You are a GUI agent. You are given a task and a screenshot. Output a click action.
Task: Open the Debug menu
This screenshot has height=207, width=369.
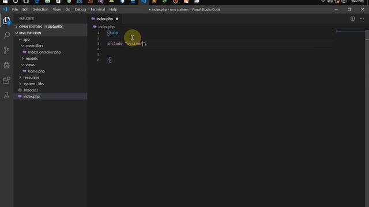80,9
